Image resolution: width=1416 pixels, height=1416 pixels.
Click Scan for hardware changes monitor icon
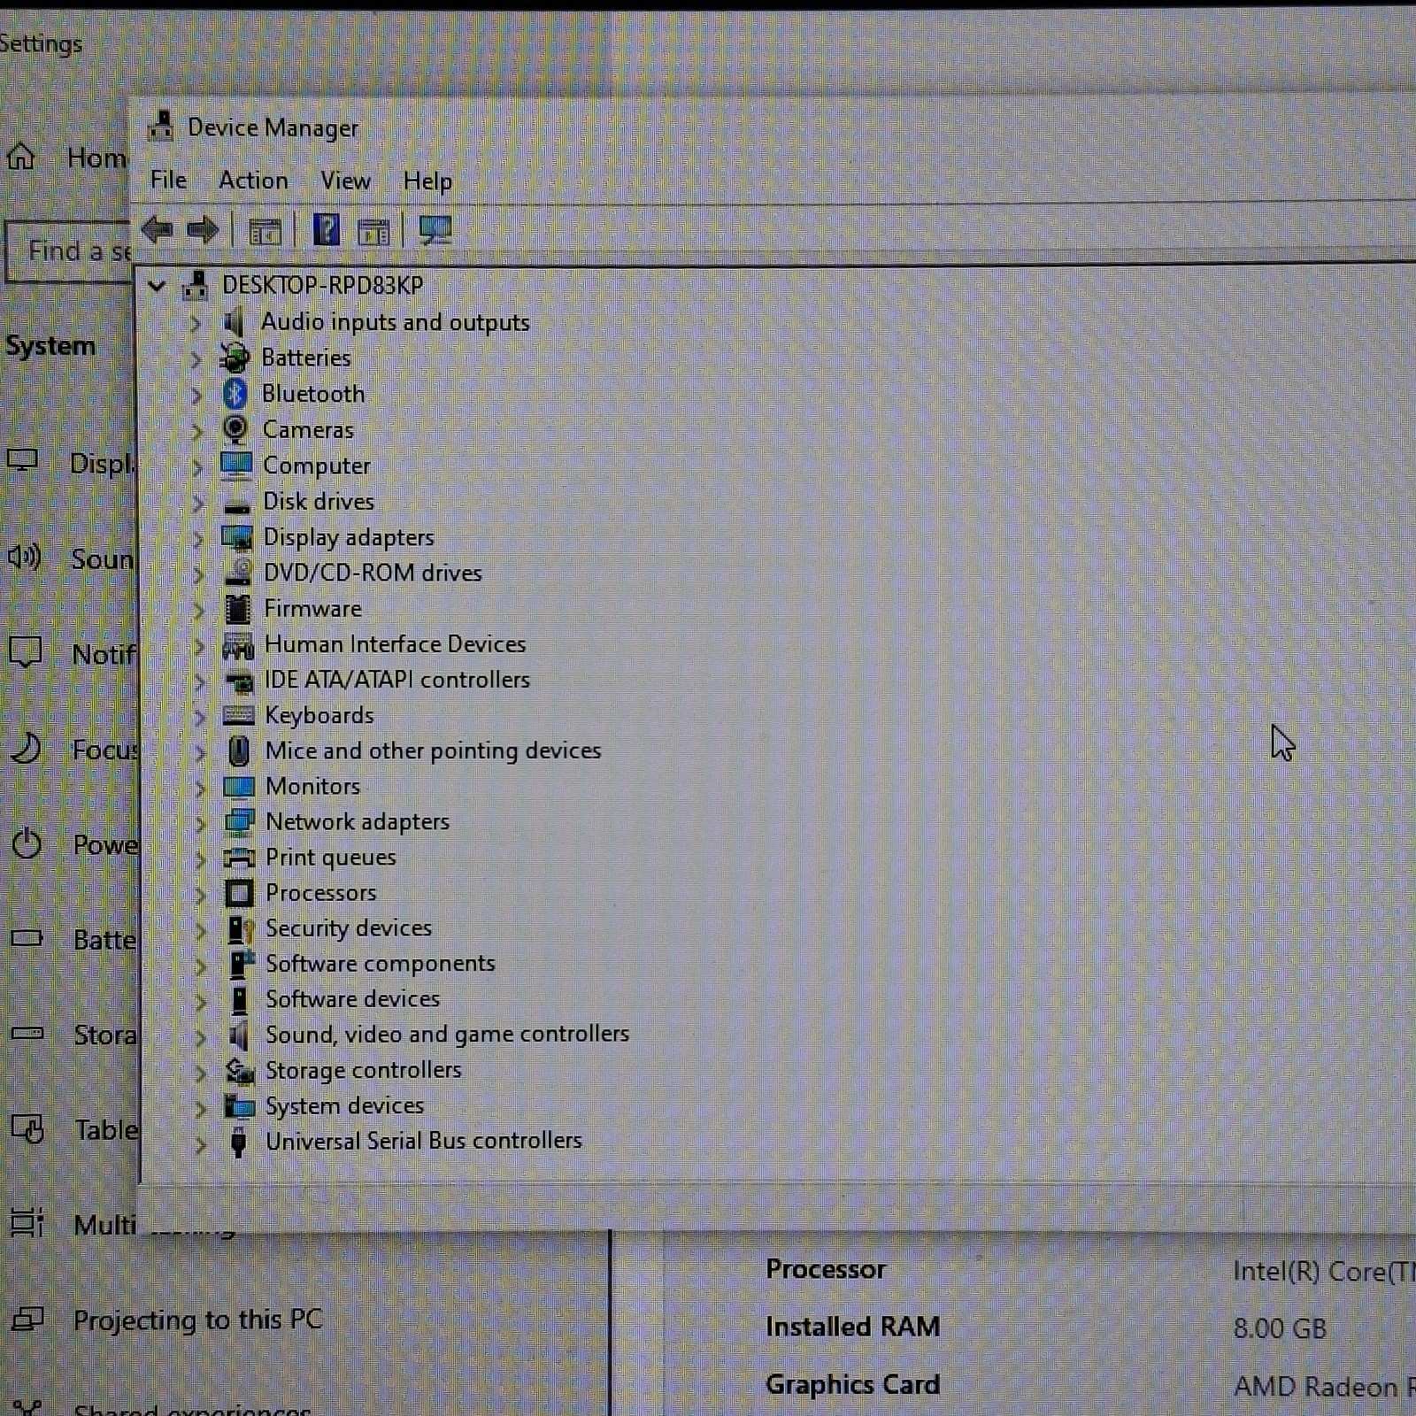(435, 230)
